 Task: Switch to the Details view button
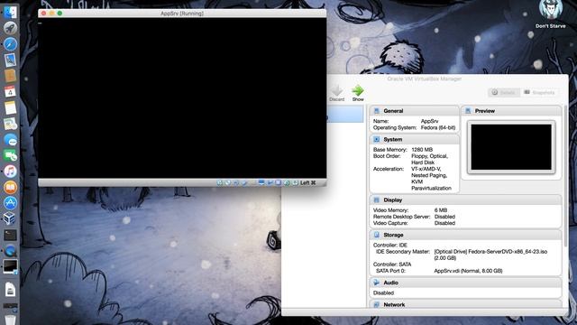pos(504,92)
